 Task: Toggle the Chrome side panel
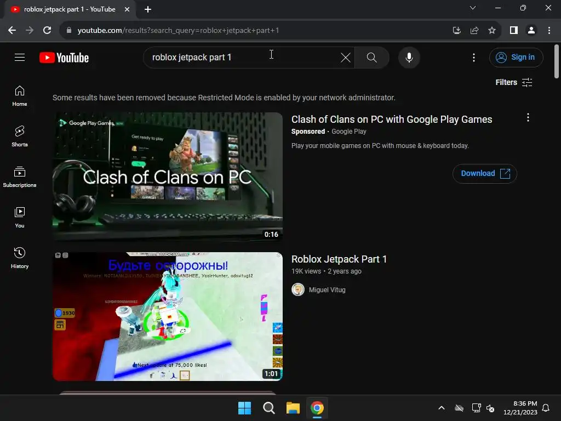[x=514, y=31]
